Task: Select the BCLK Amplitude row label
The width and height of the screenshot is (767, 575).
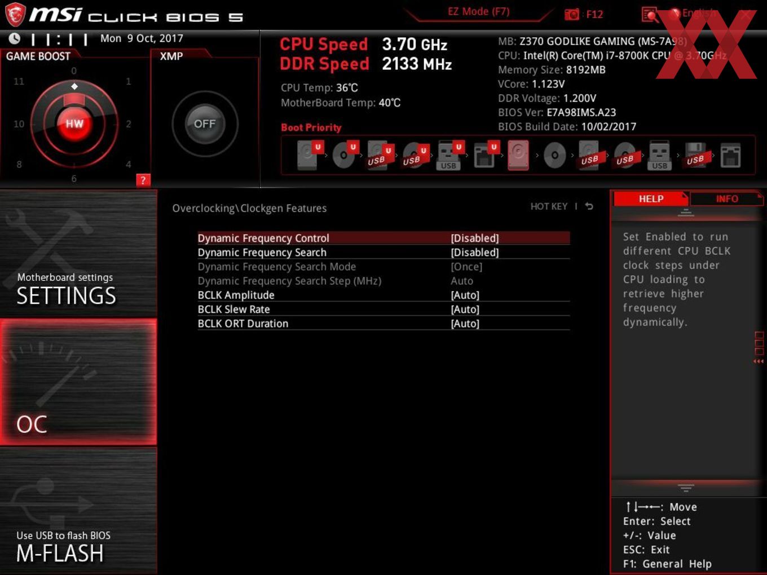Action: [x=236, y=295]
